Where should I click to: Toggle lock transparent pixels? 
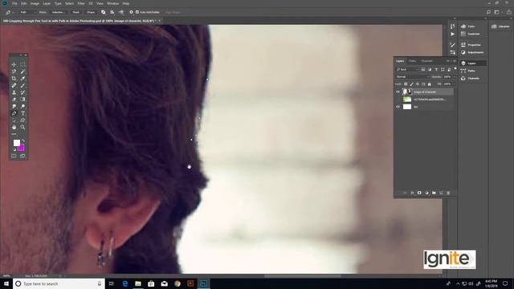(x=406, y=84)
